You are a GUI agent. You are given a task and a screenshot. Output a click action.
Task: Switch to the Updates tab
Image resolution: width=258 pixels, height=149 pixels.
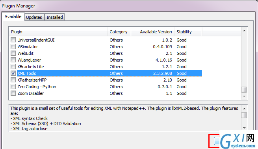tap(34, 17)
